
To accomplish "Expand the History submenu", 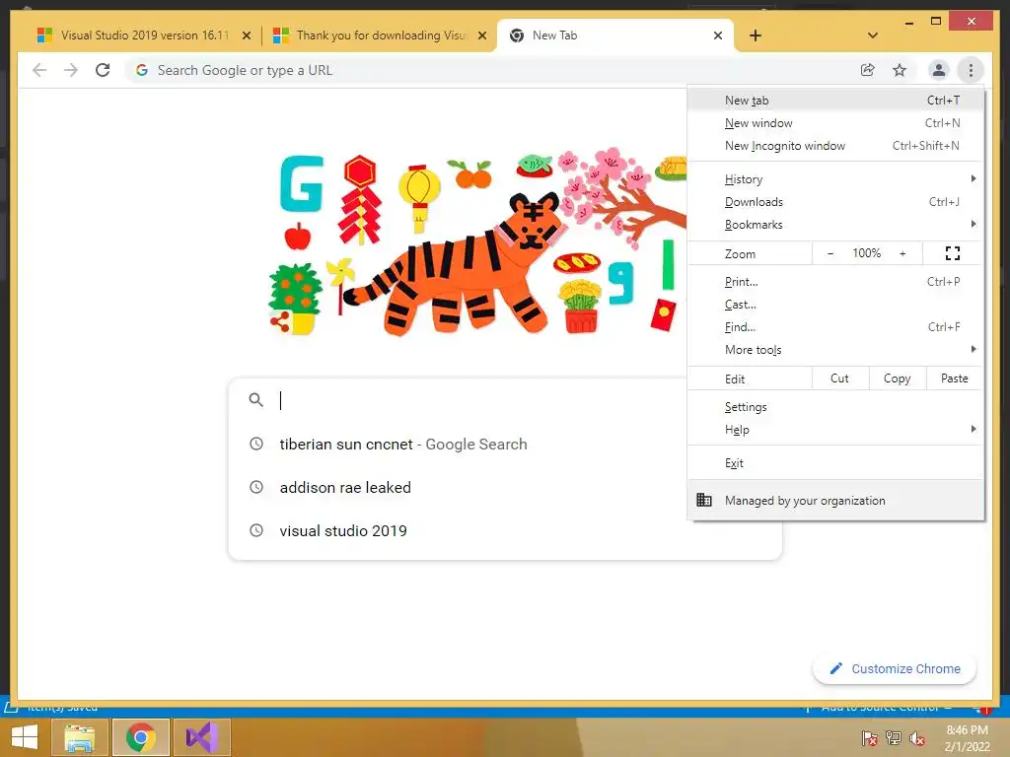I will click(x=835, y=179).
